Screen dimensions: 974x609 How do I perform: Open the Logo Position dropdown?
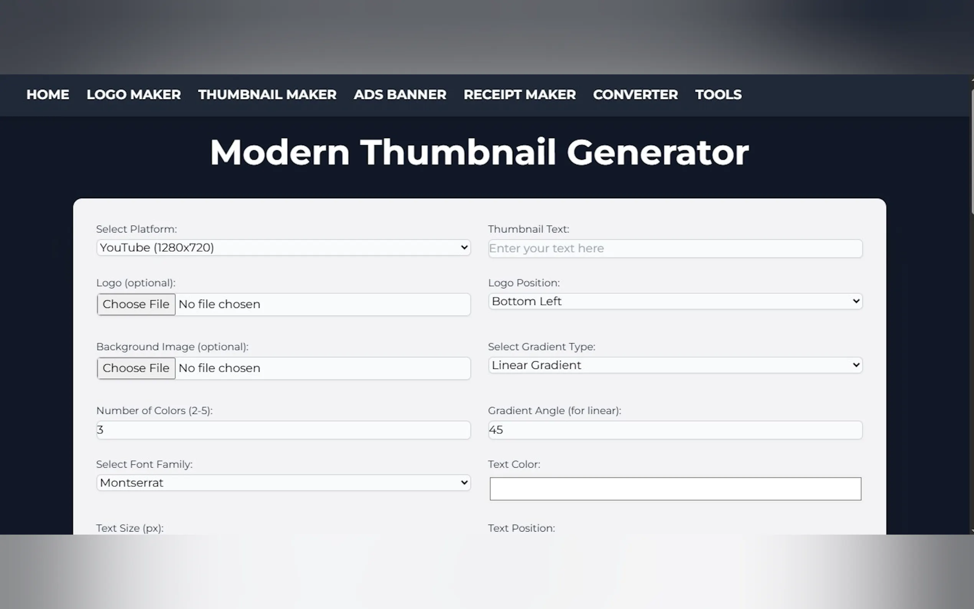pyautogui.click(x=675, y=301)
